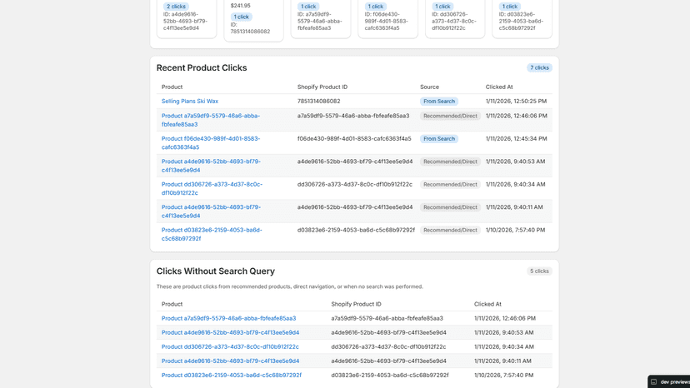Click the 1 click badge under $241.95
This screenshot has width=690, height=388.
(x=241, y=17)
